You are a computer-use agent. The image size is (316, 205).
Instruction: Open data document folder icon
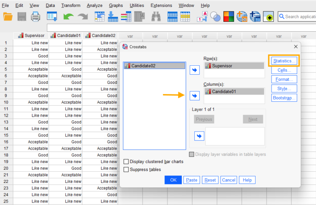point(8,16)
